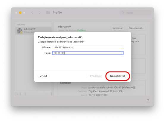Go back with the left chevron
This screenshot has width=165, height=121.
click(x=32, y=13)
